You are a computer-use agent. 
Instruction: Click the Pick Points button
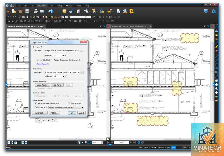(57, 85)
